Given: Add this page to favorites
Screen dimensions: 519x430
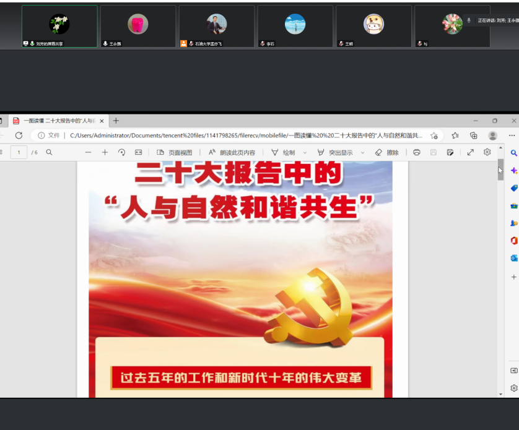Looking at the screenshot, I should 434,135.
